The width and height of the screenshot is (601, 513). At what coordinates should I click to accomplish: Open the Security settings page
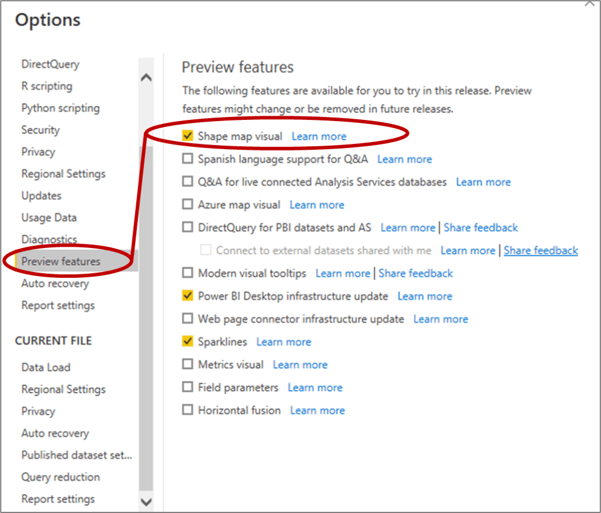coord(41,130)
